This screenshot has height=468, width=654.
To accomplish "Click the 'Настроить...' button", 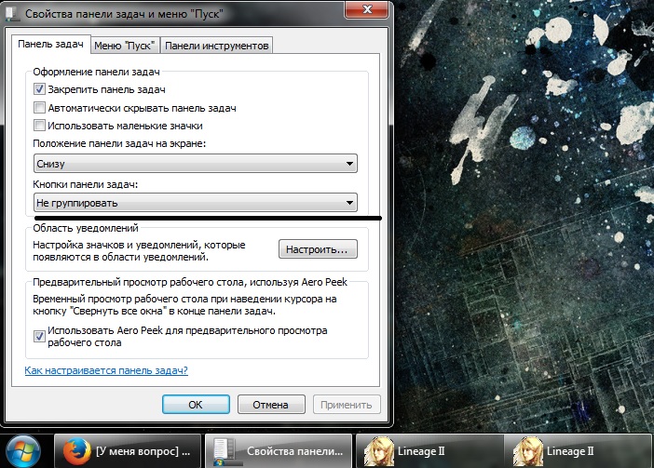I will click(x=317, y=249).
